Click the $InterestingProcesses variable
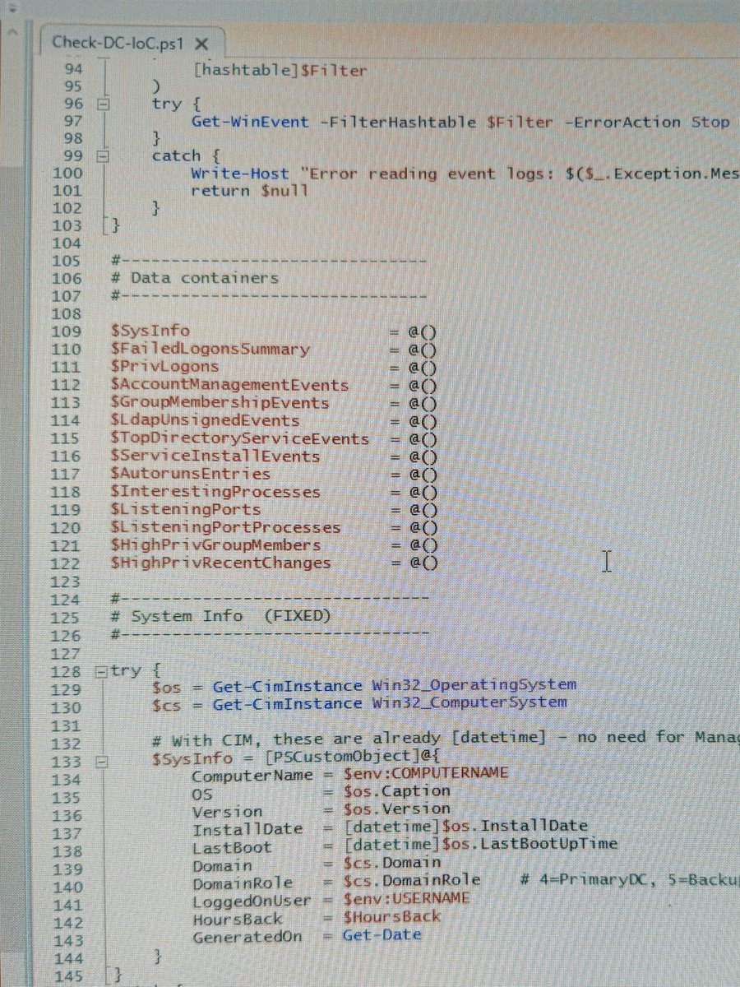740x987 pixels. (x=215, y=492)
